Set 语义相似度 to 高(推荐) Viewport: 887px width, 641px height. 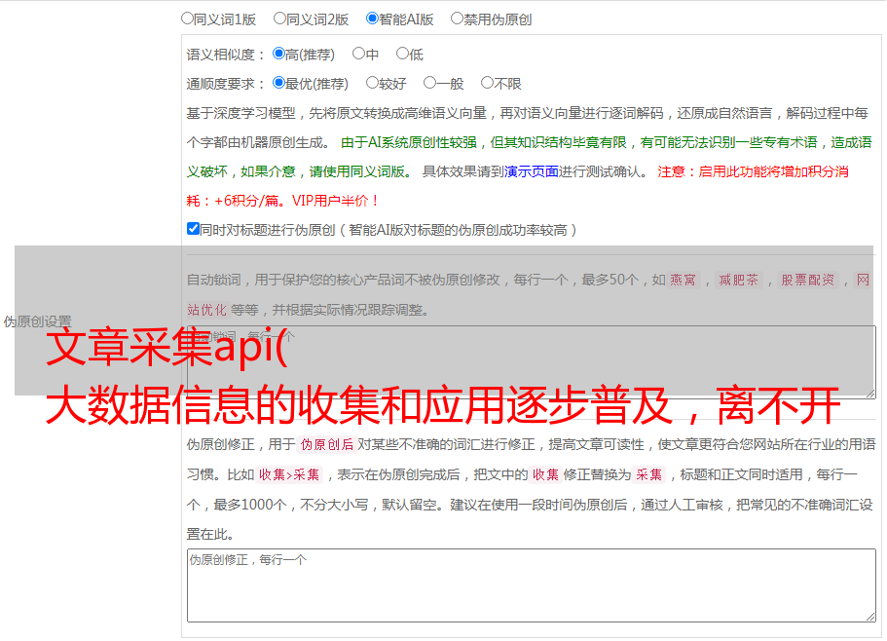tap(278, 54)
